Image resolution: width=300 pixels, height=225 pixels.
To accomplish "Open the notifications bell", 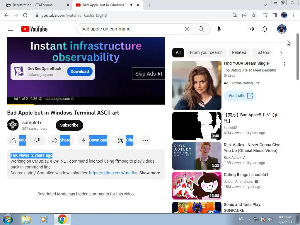I will click(x=265, y=29).
